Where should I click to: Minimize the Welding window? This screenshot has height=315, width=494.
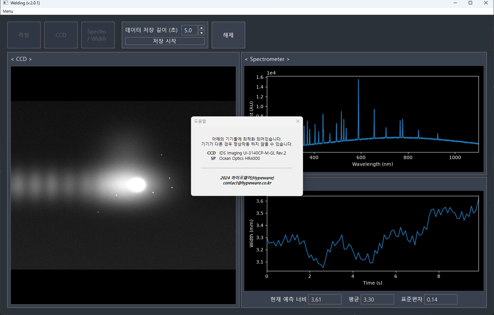coord(455,3)
